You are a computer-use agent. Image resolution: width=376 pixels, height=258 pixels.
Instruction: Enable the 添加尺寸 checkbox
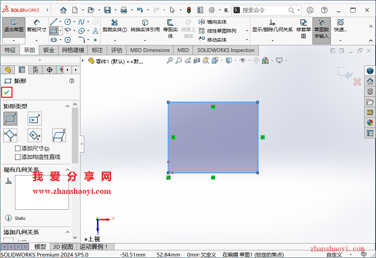click(x=18, y=148)
